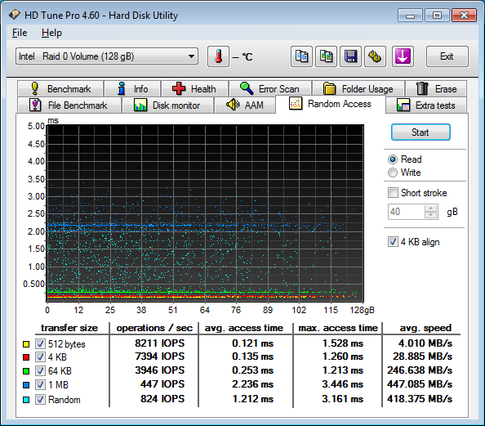The image size is (485, 426).
Task: Enable the Short stroke checkbox
Action: tap(393, 193)
